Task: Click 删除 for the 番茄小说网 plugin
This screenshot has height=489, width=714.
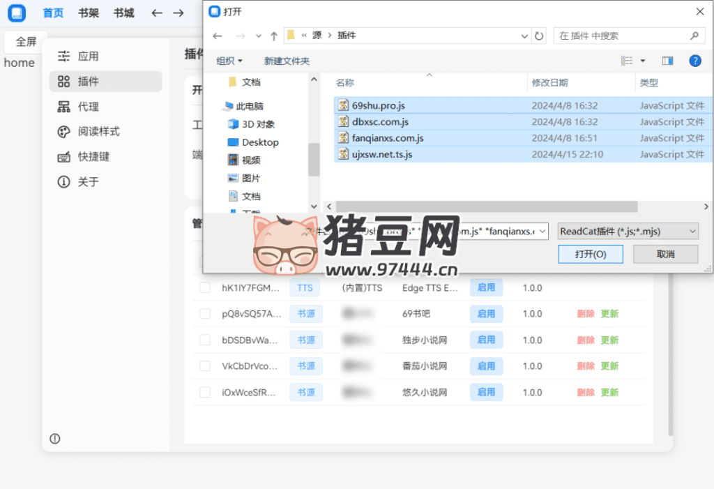Action: [x=586, y=366]
